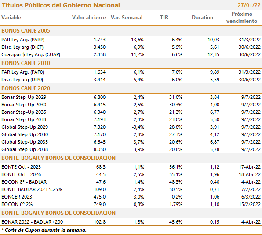This screenshot has height=235, width=262.
Task: Click the 'BONTE Oct - 2023' row label
Action: pyautogui.click(x=21, y=167)
